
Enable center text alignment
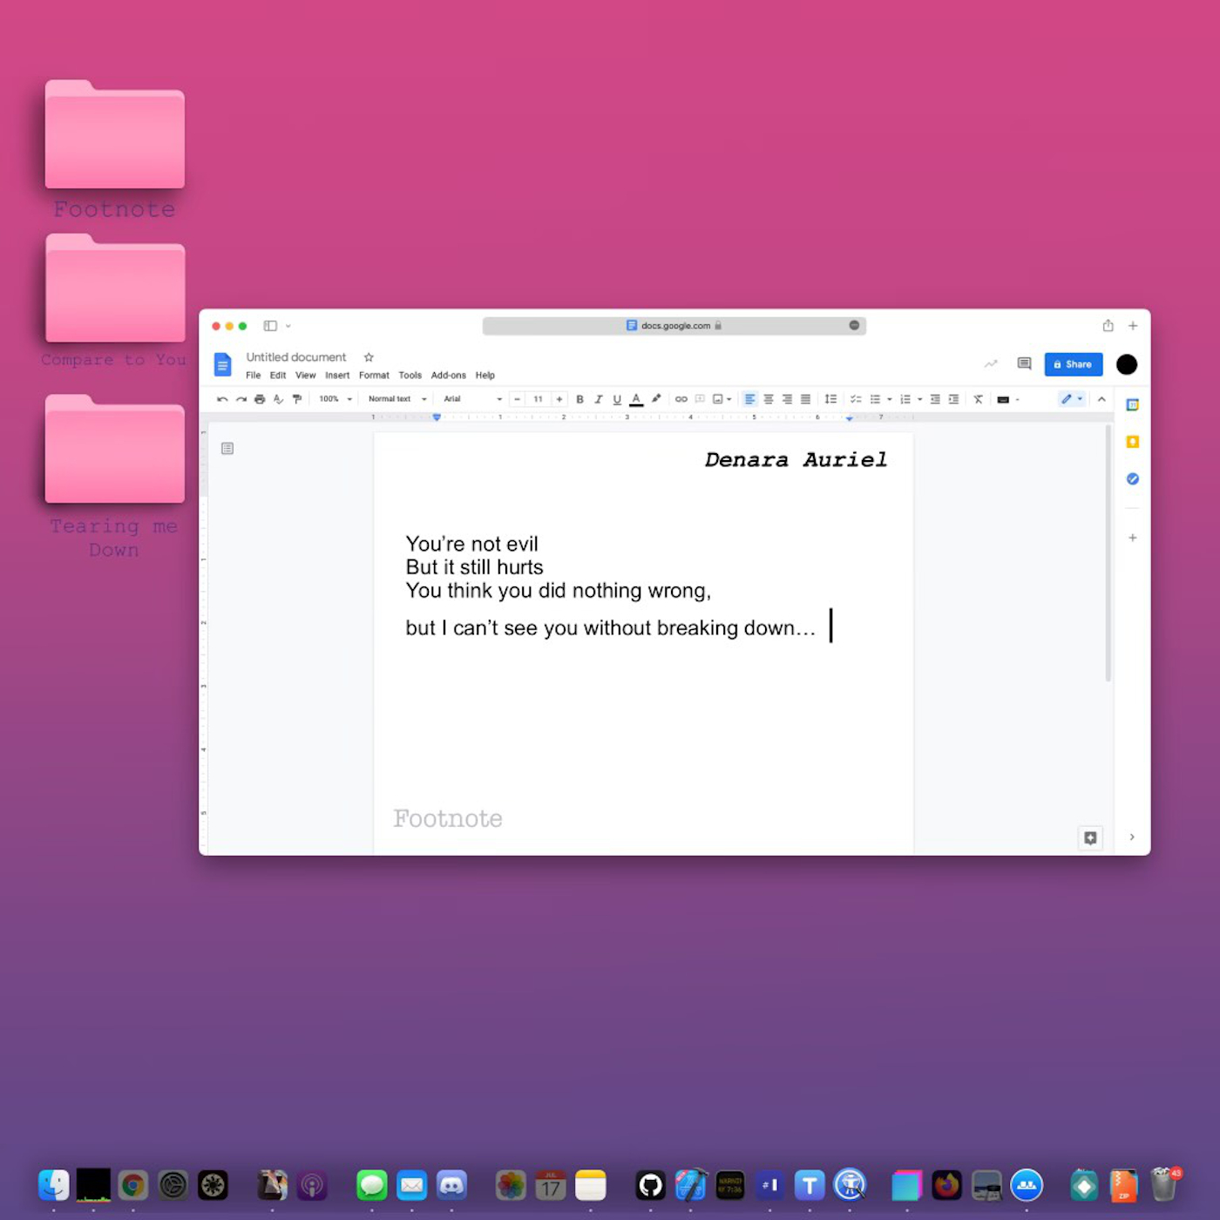[769, 399]
